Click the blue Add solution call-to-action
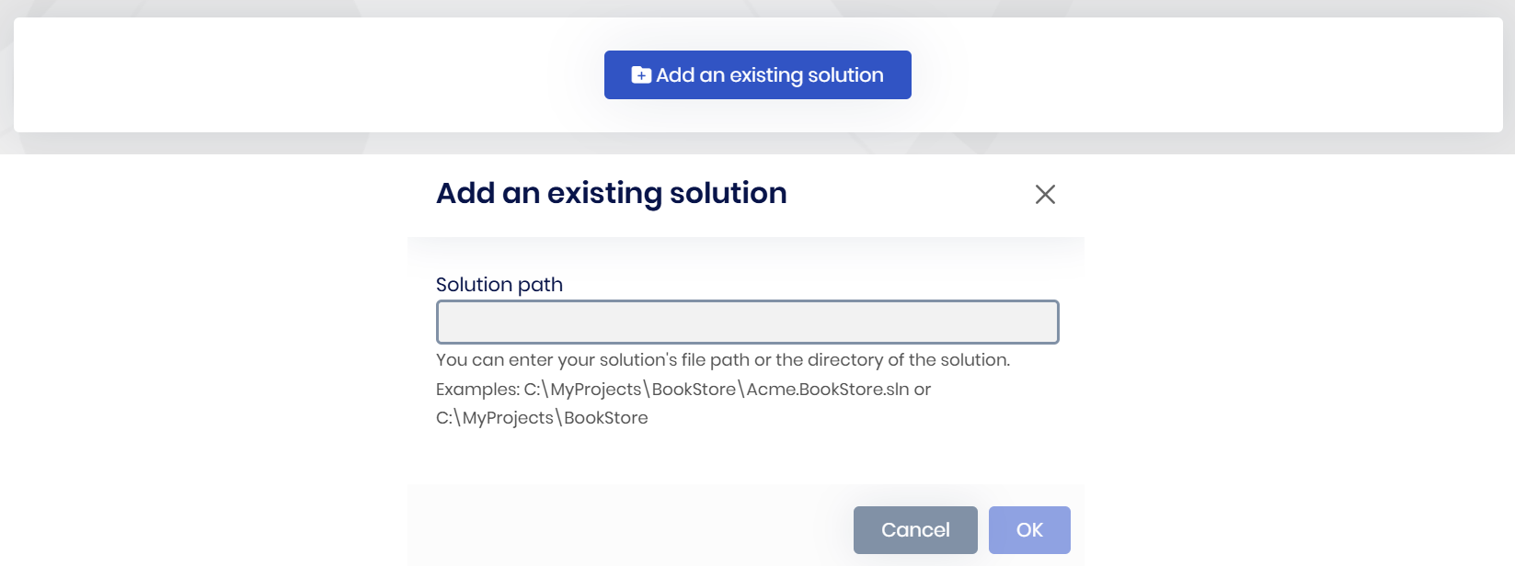Viewport: 1515px width, 566px height. coord(757,74)
